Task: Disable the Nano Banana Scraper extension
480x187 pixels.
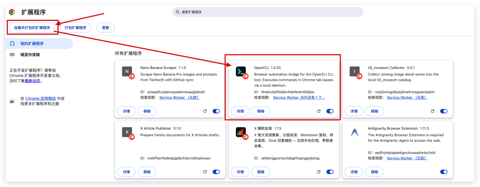Action: pyautogui.click(x=216, y=111)
